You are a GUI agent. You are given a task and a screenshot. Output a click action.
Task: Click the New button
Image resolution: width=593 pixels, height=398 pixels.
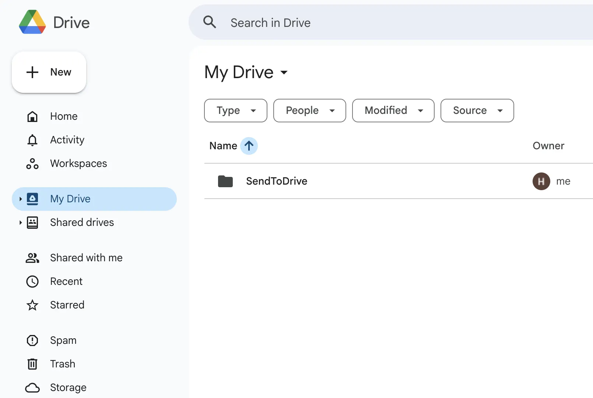tap(49, 72)
